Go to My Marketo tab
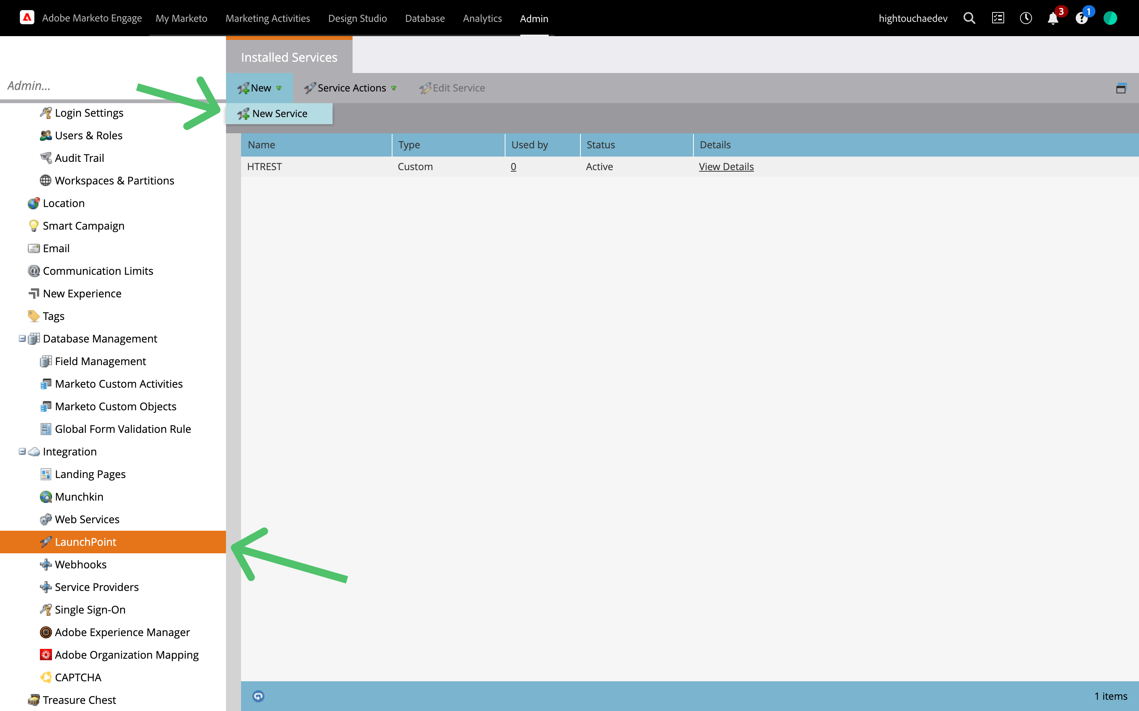 [x=181, y=18]
